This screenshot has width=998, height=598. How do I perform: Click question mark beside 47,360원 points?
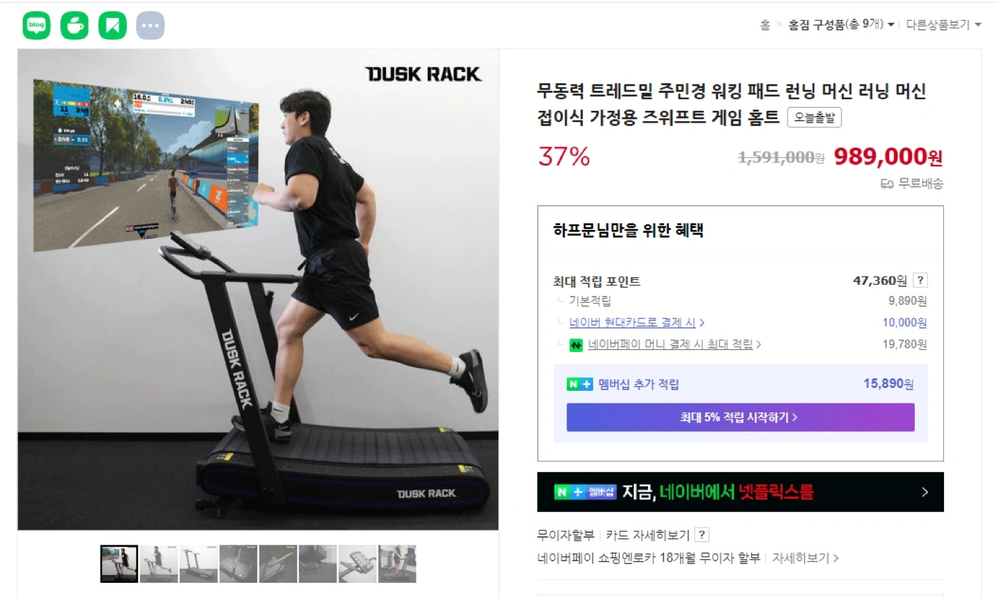pyautogui.click(x=920, y=280)
